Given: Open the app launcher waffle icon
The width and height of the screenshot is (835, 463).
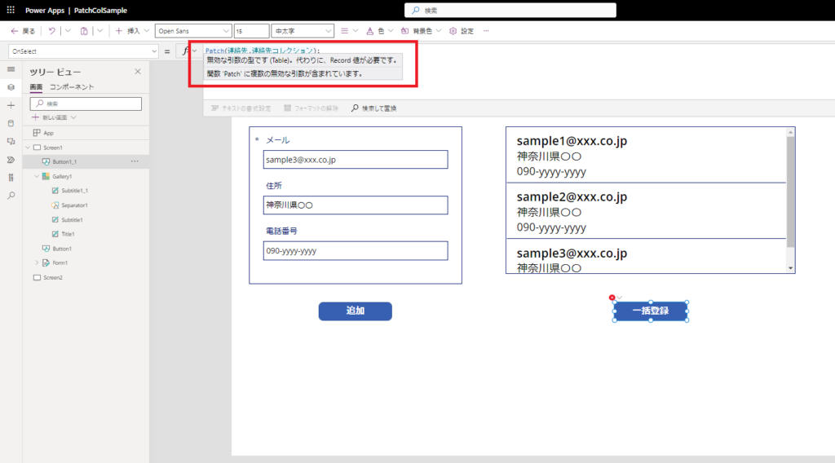Looking at the screenshot, I should (11, 10).
